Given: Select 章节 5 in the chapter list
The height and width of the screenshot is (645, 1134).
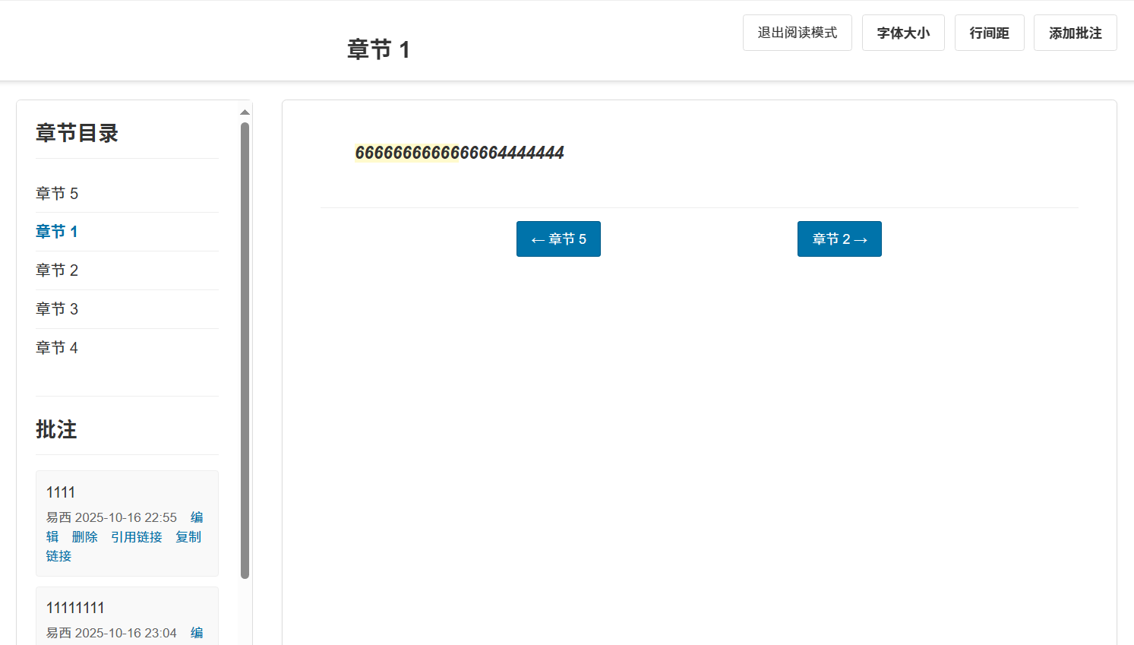Looking at the screenshot, I should click(57, 194).
